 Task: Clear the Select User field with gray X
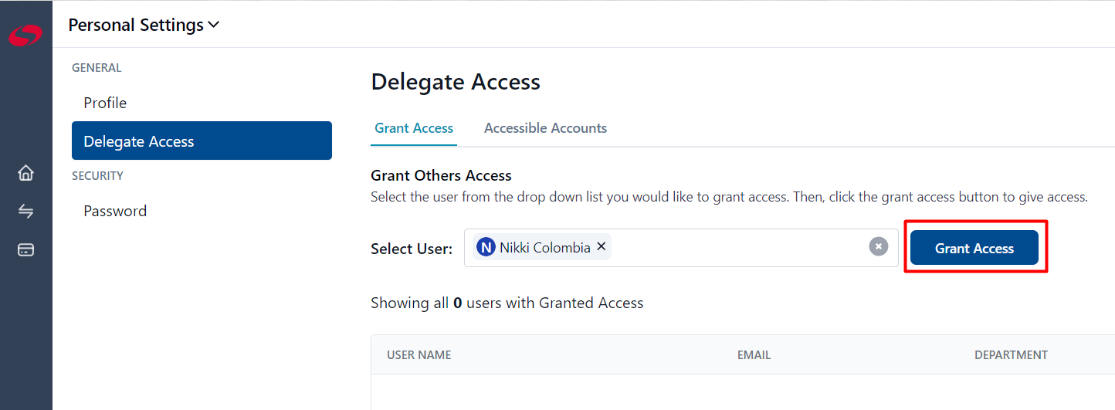(879, 247)
